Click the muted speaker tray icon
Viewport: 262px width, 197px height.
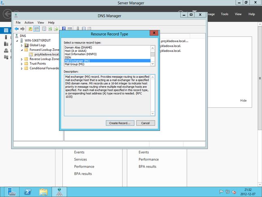[234, 192]
